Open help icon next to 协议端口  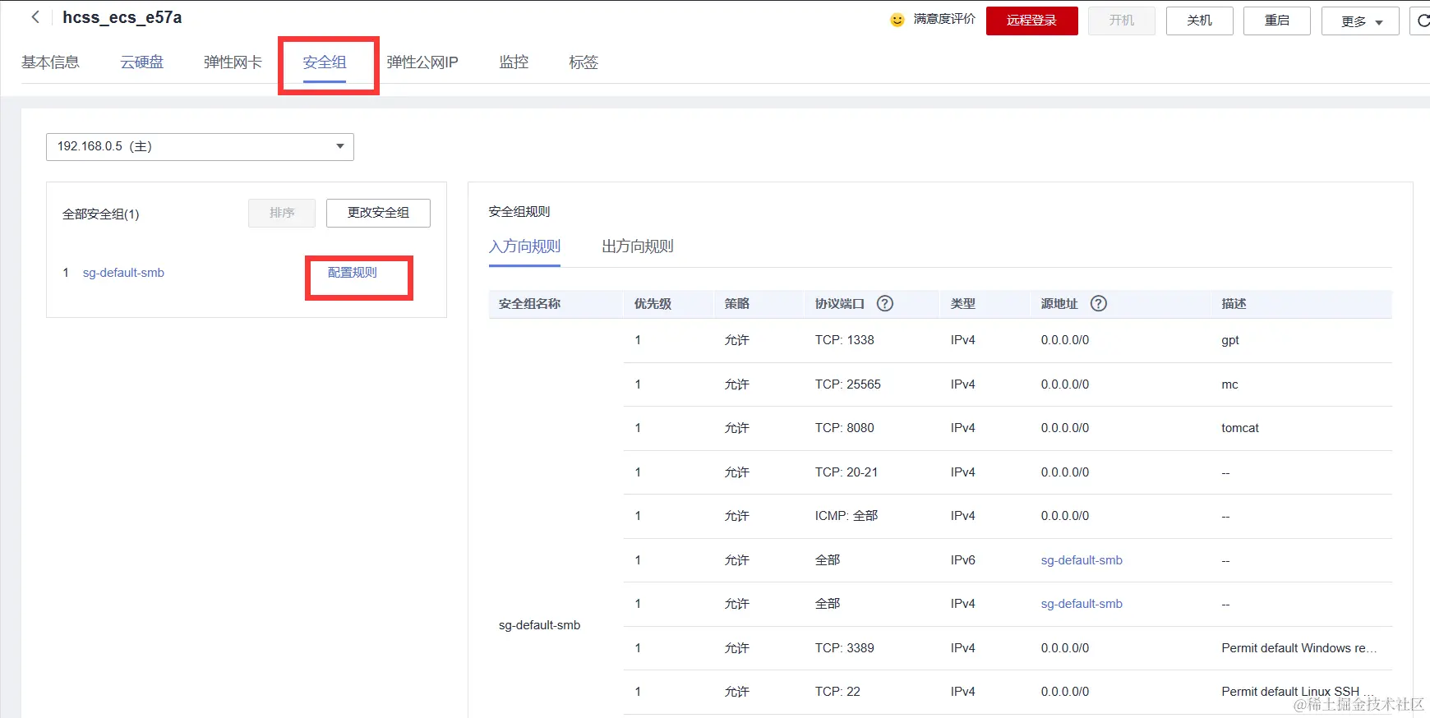click(885, 303)
